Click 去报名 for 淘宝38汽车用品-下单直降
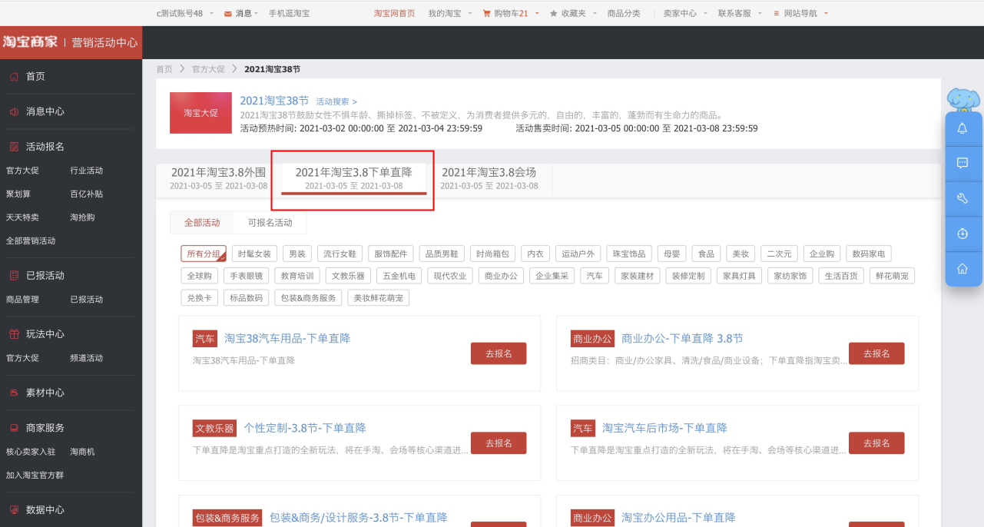Screen dimensions: 984x527 click(499, 353)
